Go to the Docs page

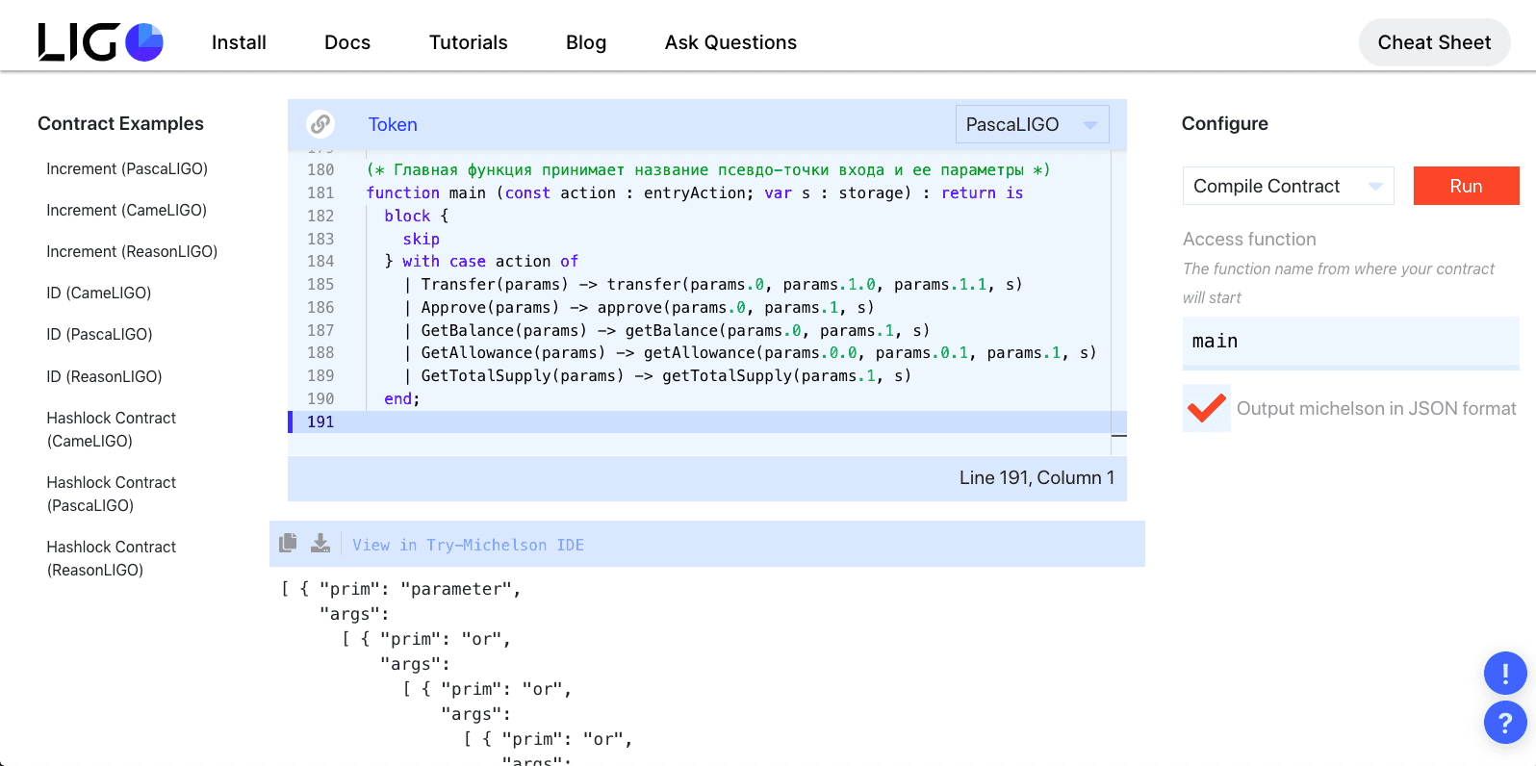347,42
